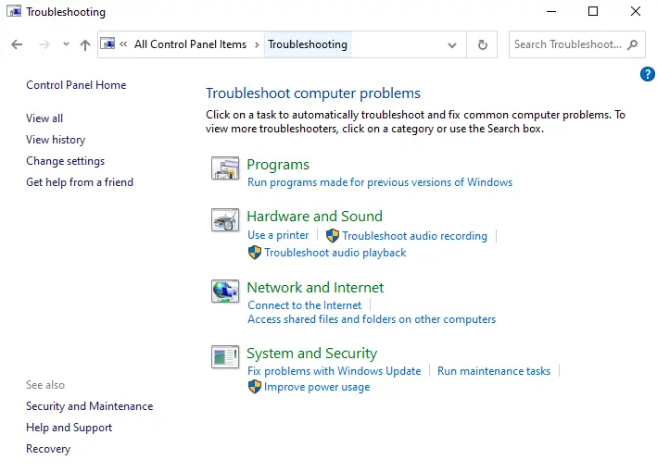Open Access shared files and folders troubleshooter

pyautogui.click(x=372, y=319)
